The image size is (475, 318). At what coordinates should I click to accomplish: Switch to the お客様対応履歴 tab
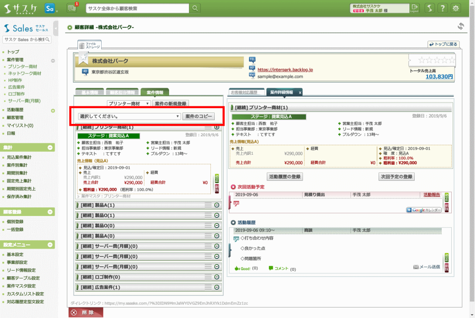click(246, 92)
